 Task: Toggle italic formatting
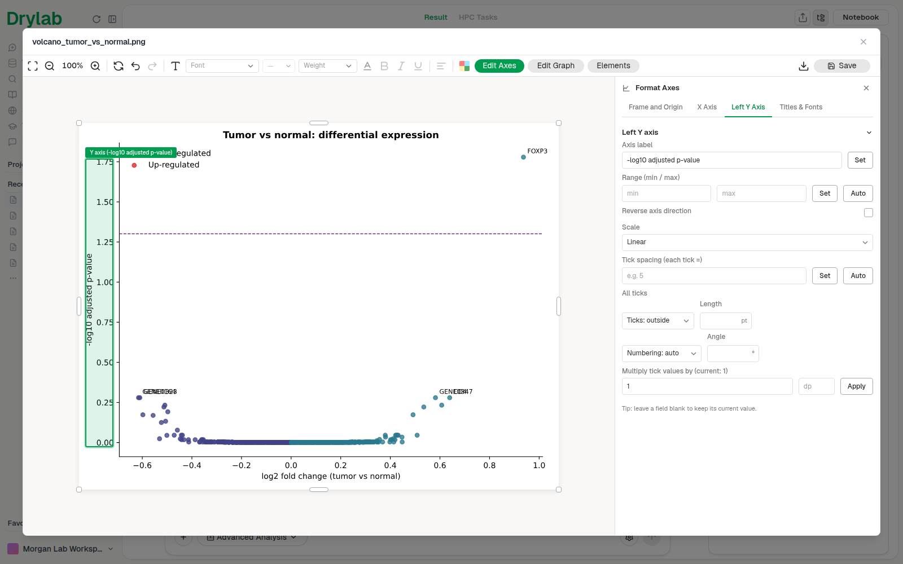click(401, 66)
